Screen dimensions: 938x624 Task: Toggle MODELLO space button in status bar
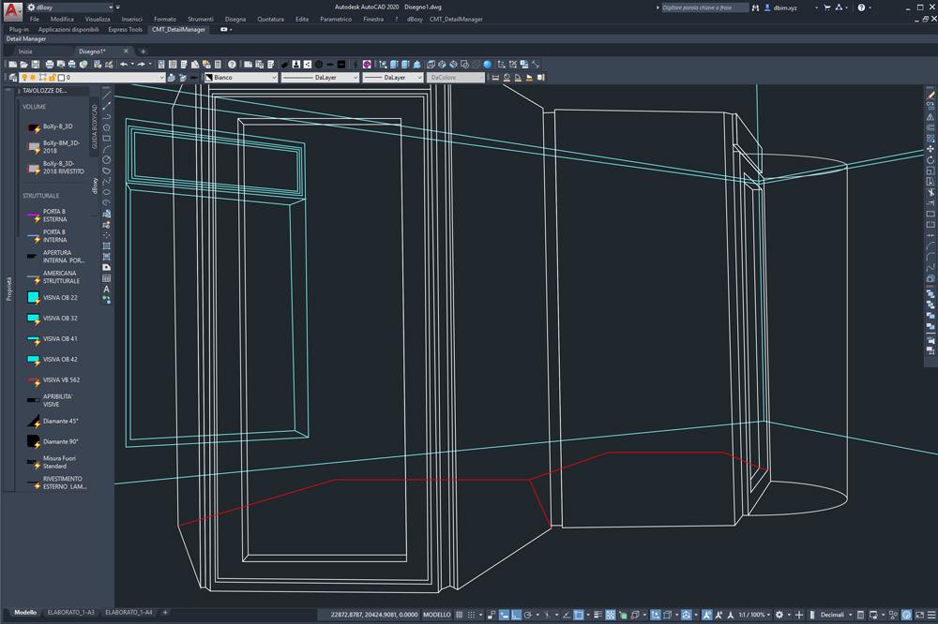pos(437,615)
